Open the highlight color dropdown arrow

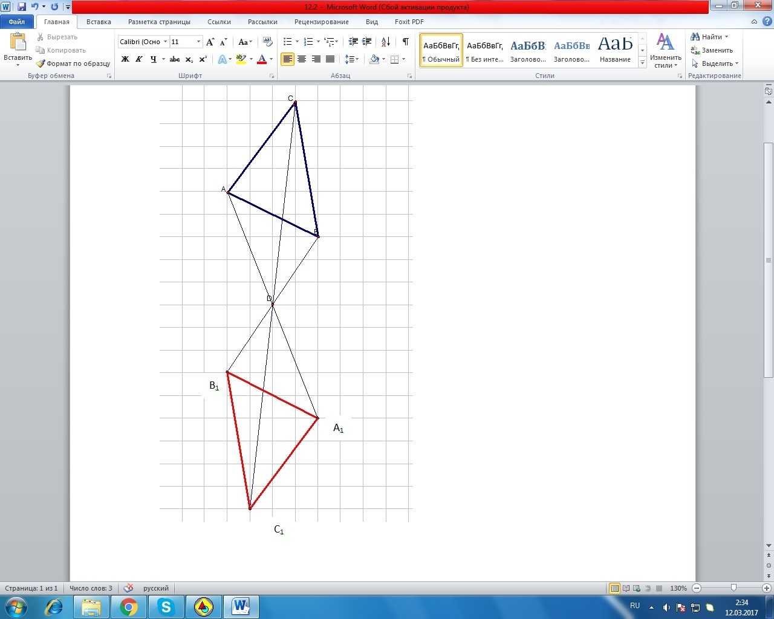(x=250, y=59)
